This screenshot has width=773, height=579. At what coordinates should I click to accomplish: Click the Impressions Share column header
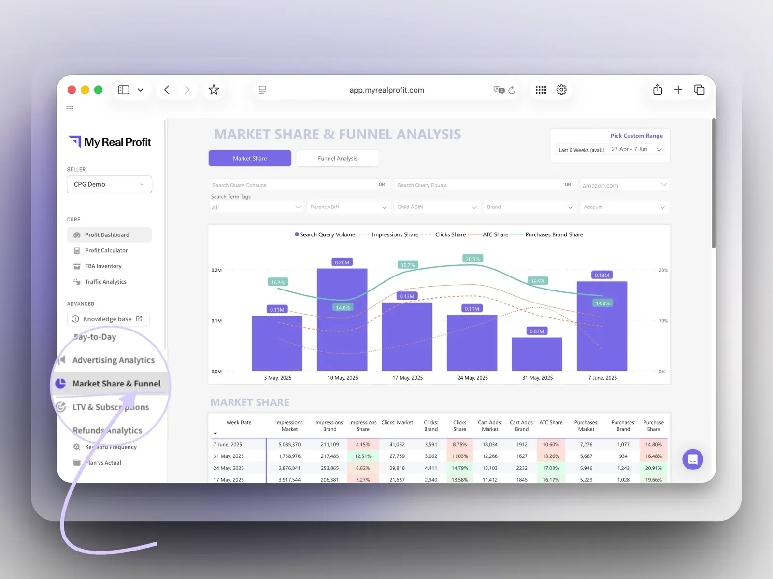tap(363, 426)
